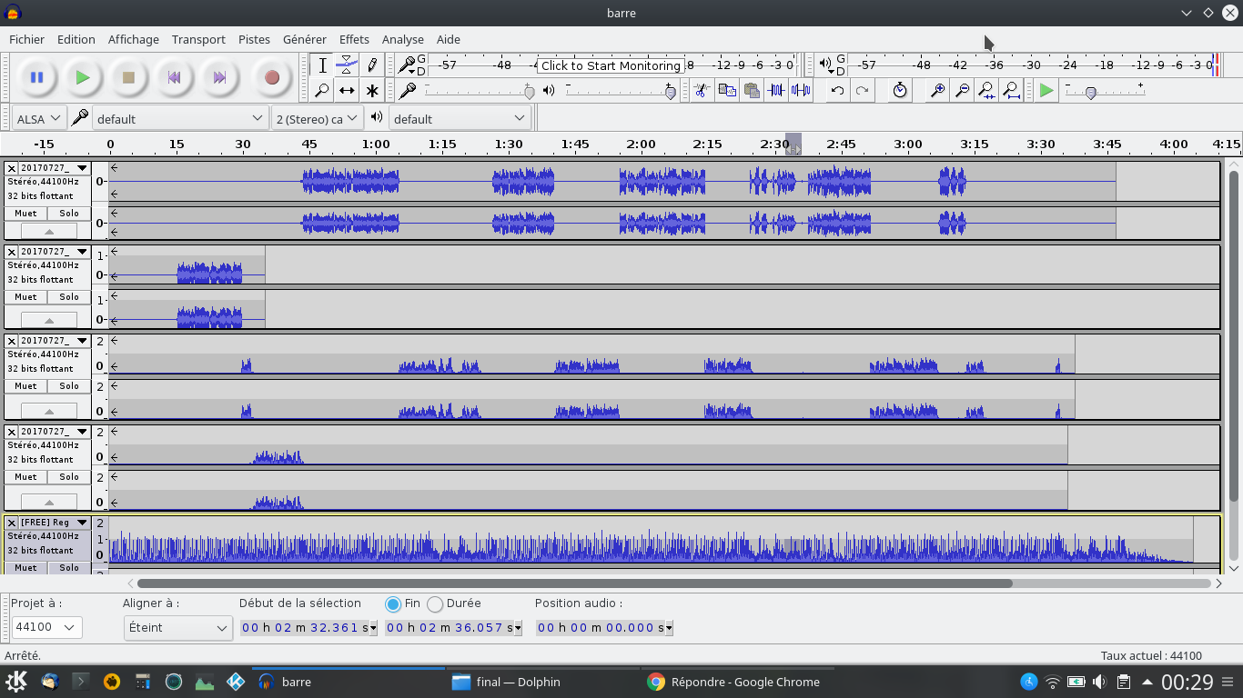
Task: Select the Draw pencil tool
Action: tap(372, 65)
